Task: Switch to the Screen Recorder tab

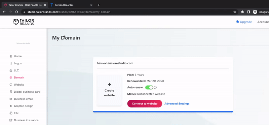Action: pyautogui.click(x=72, y=5)
